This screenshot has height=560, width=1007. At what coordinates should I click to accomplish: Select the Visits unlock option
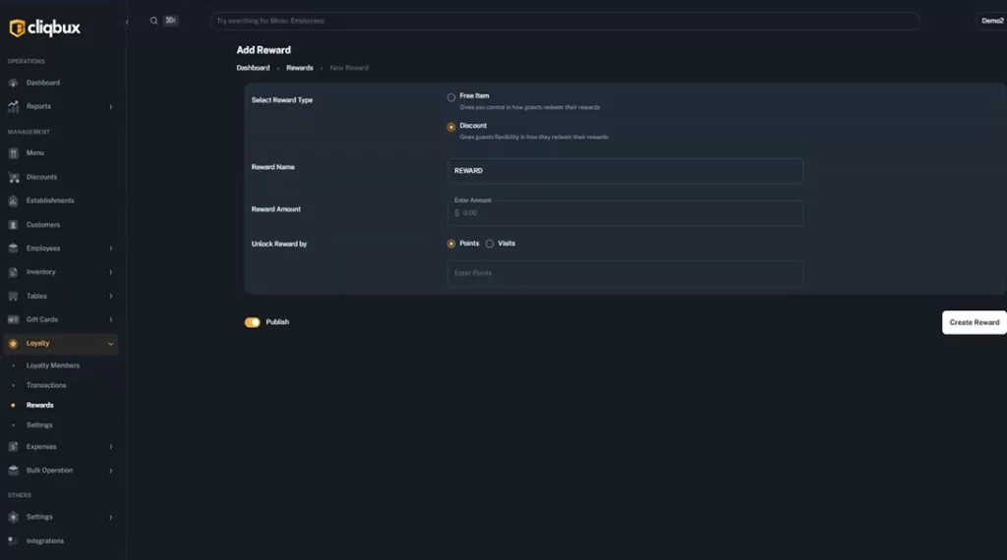pos(490,244)
